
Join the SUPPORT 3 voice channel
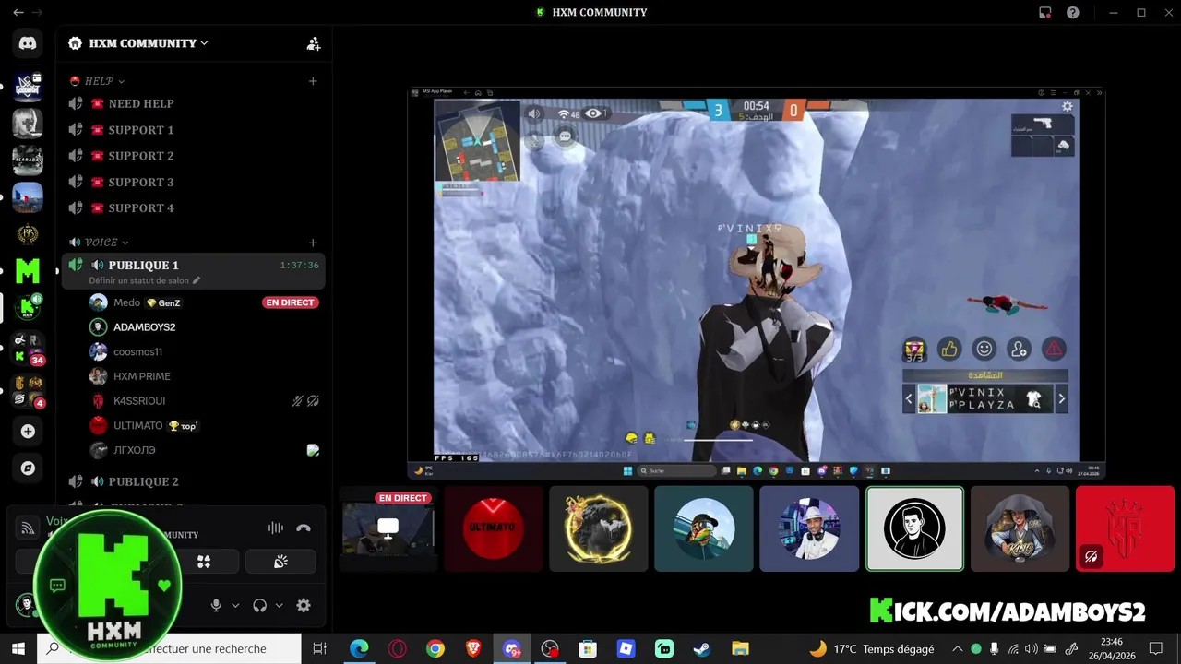click(194, 182)
